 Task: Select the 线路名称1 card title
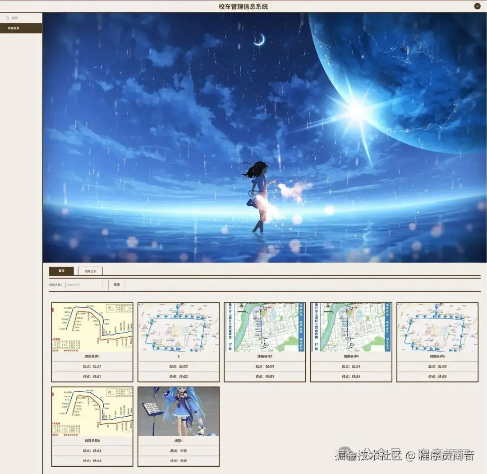(x=92, y=357)
